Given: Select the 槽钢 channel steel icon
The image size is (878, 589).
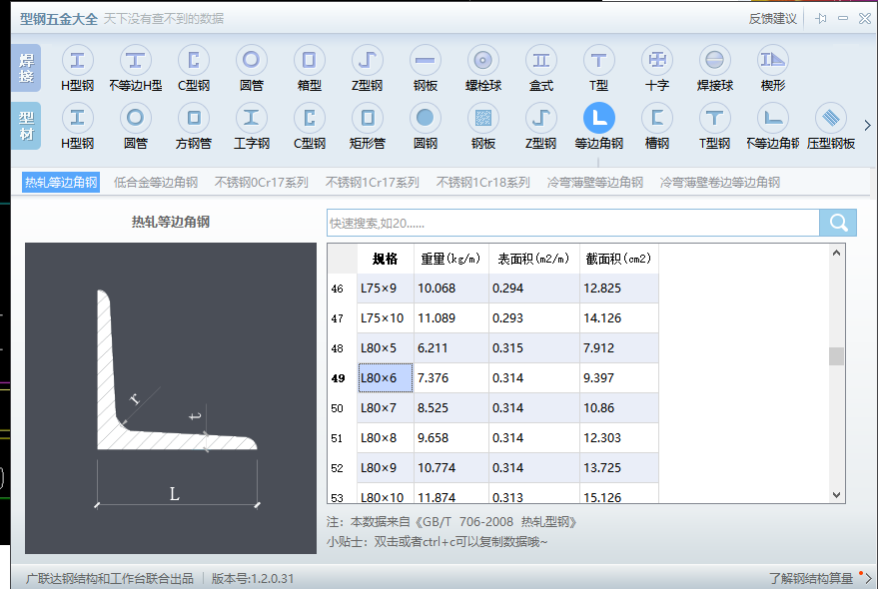Looking at the screenshot, I should point(657,118).
